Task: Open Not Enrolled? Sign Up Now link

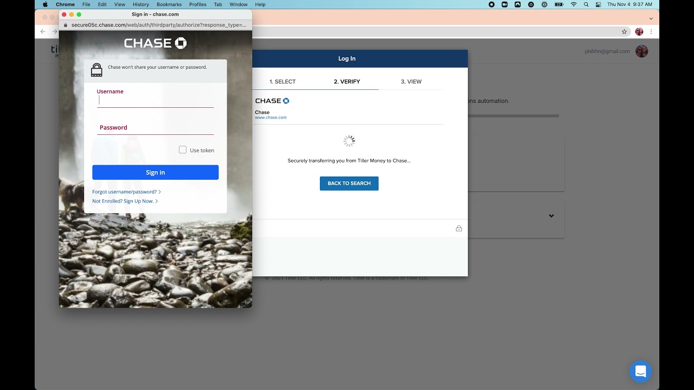Action: point(125,201)
